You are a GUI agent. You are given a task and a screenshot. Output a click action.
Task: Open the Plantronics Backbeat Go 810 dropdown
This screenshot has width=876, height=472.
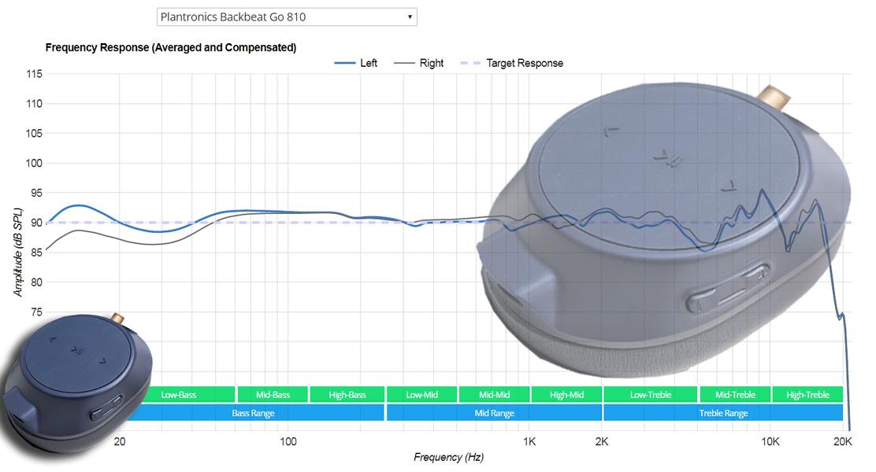(287, 17)
